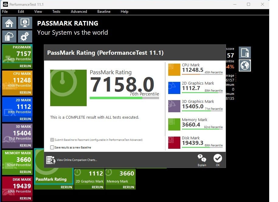Click the red Disk Mark icon in dialog
This screenshot has width=278, height=202.
point(174,143)
